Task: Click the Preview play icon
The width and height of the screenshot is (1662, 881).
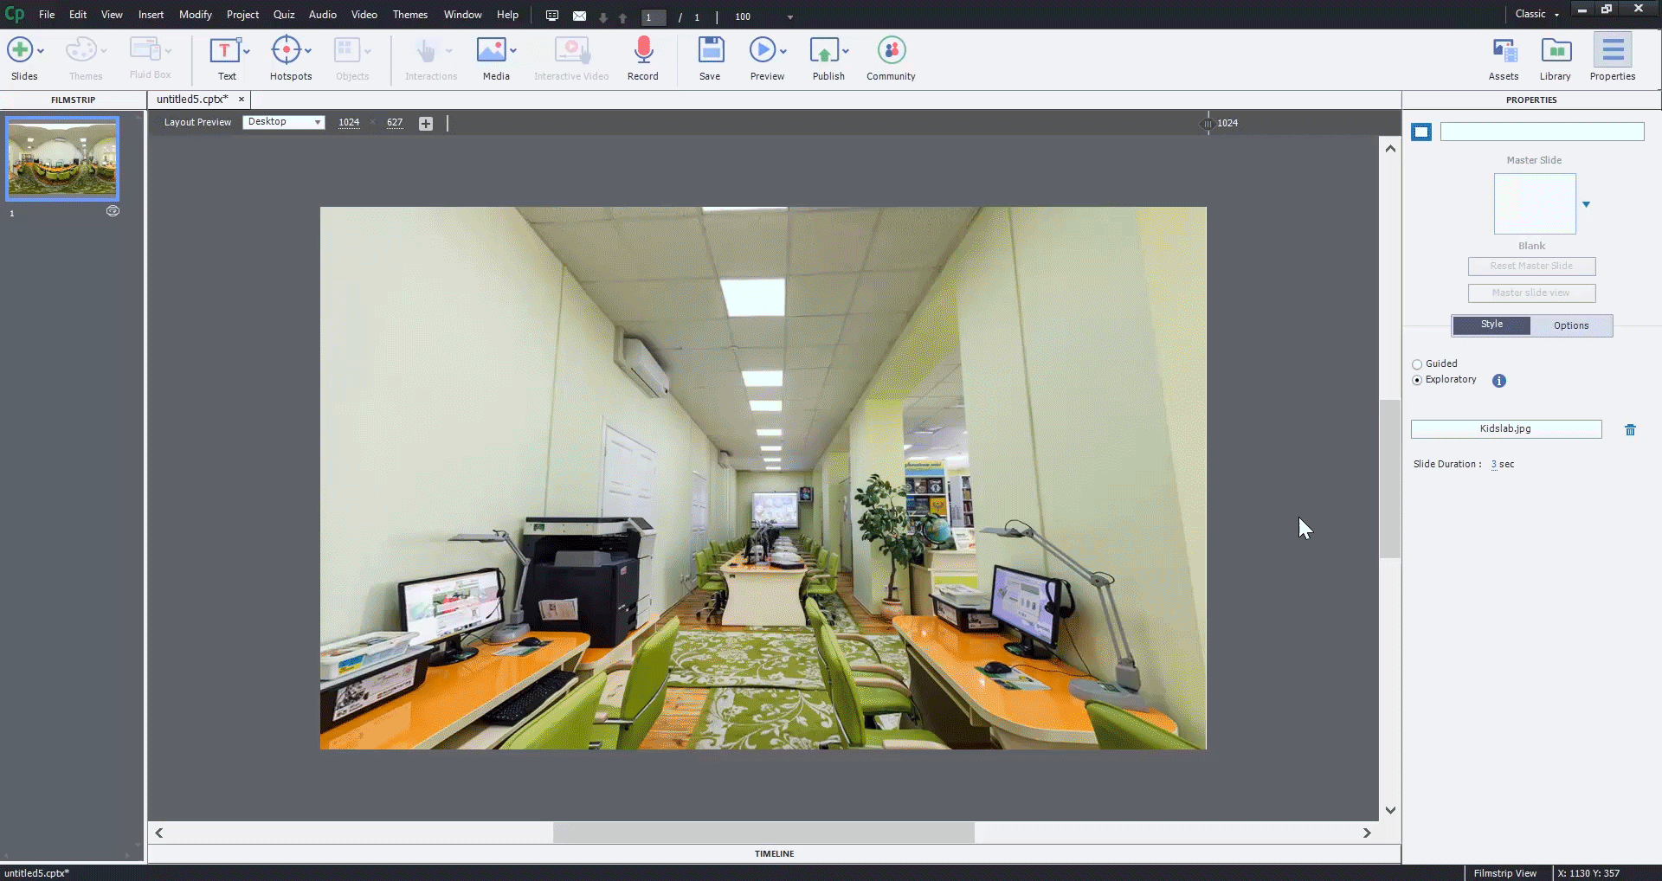Action: pos(762,51)
